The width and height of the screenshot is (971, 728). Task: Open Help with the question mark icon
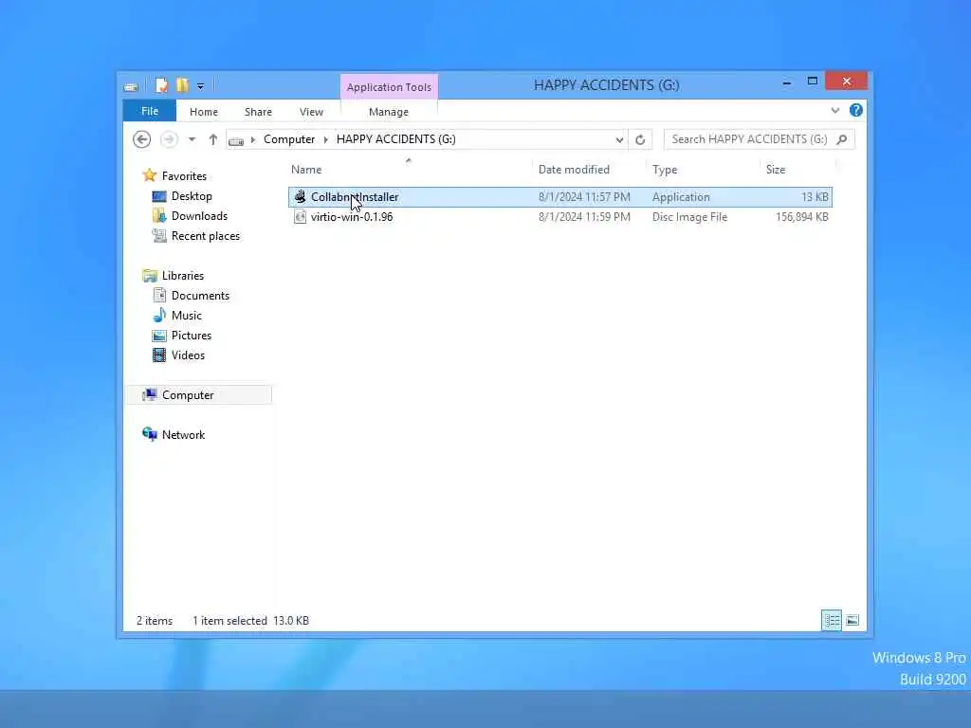[856, 110]
